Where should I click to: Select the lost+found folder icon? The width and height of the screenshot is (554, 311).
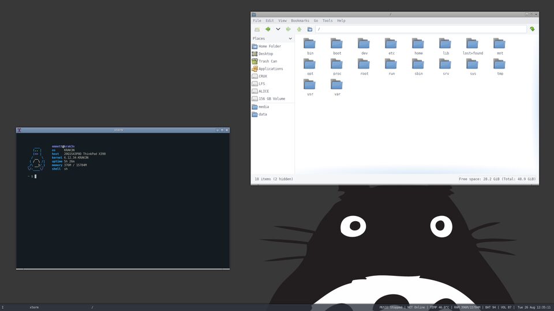pyautogui.click(x=473, y=43)
